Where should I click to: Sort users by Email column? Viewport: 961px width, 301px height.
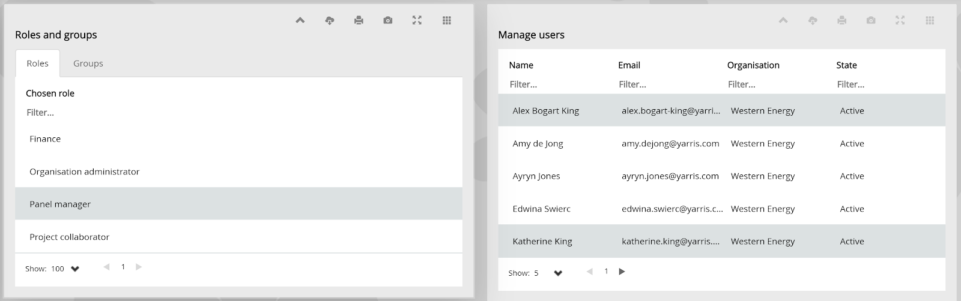coord(629,65)
